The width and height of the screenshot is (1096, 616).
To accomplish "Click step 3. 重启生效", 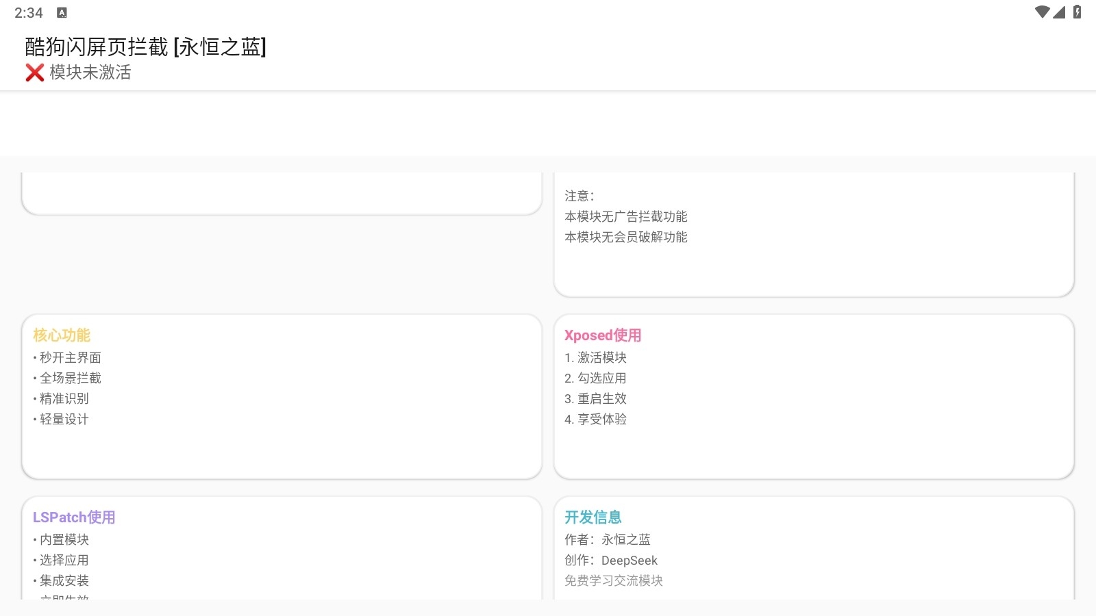I will [x=595, y=399].
